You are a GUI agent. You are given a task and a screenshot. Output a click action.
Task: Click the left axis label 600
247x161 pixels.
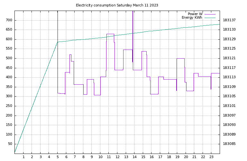pyautogui.click(x=9, y=39)
